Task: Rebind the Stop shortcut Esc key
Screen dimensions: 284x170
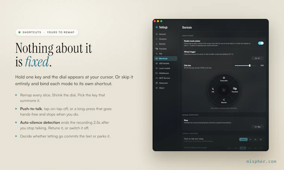Action: click(257, 127)
